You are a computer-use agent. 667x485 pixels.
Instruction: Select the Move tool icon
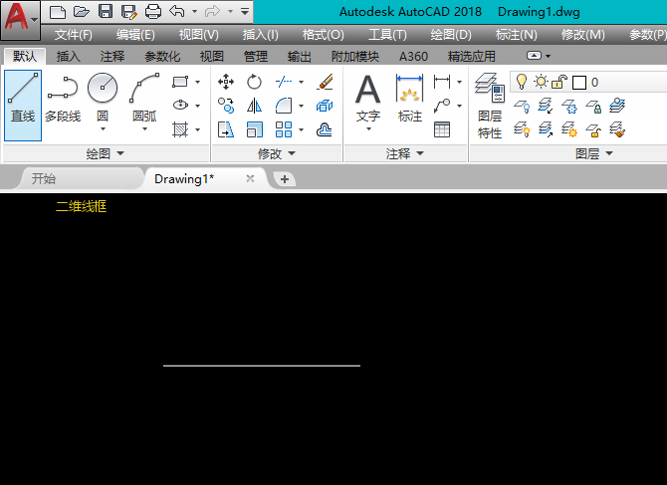[226, 82]
